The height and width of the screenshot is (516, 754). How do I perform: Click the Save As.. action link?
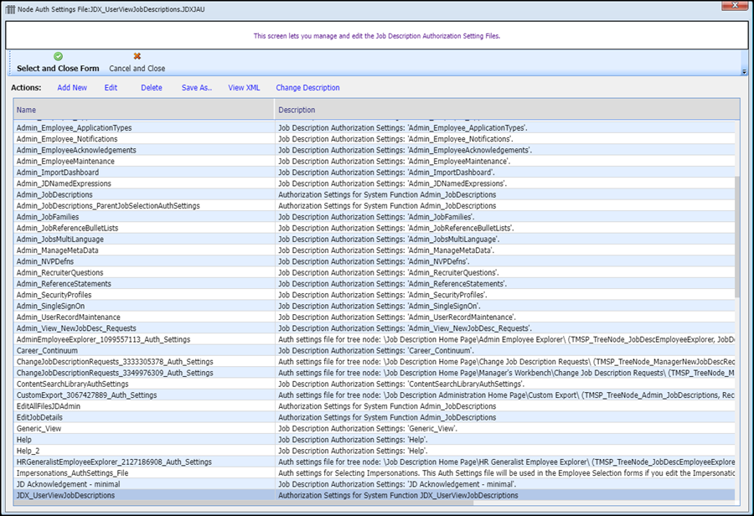(197, 87)
